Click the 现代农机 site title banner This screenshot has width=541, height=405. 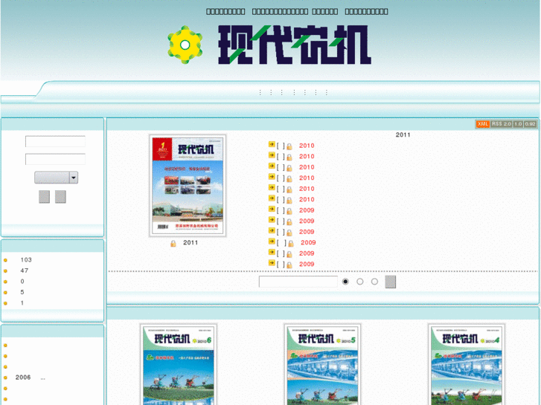tap(294, 45)
